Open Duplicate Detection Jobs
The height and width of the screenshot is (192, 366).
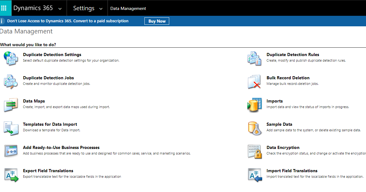point(48,78)
